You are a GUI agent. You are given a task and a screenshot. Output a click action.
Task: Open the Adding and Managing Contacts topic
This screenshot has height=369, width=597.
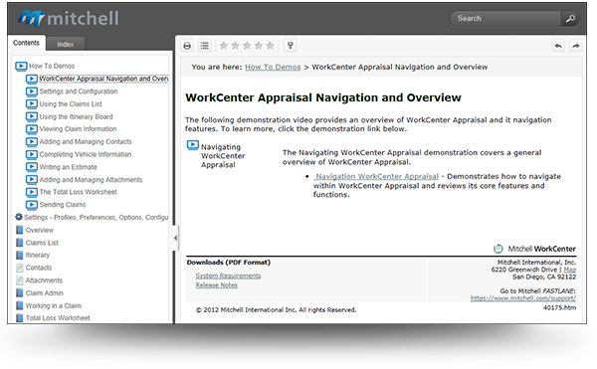click(x=86, y=141)
